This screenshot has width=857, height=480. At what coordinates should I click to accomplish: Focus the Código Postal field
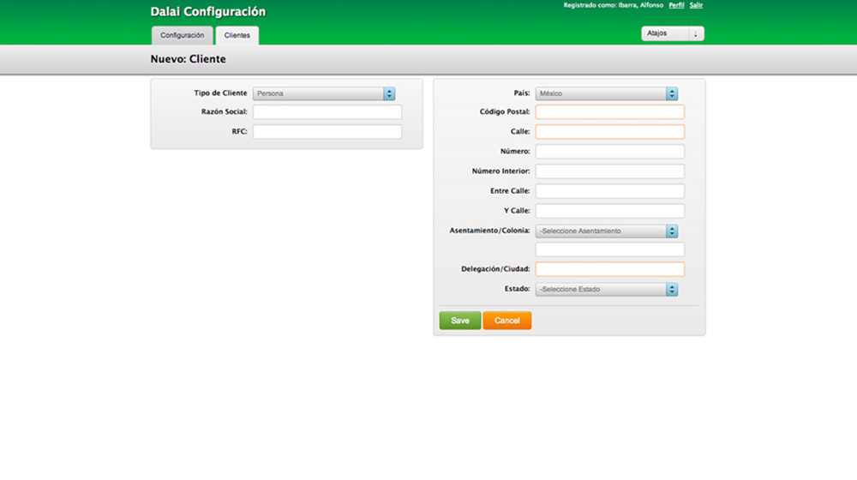609,112
